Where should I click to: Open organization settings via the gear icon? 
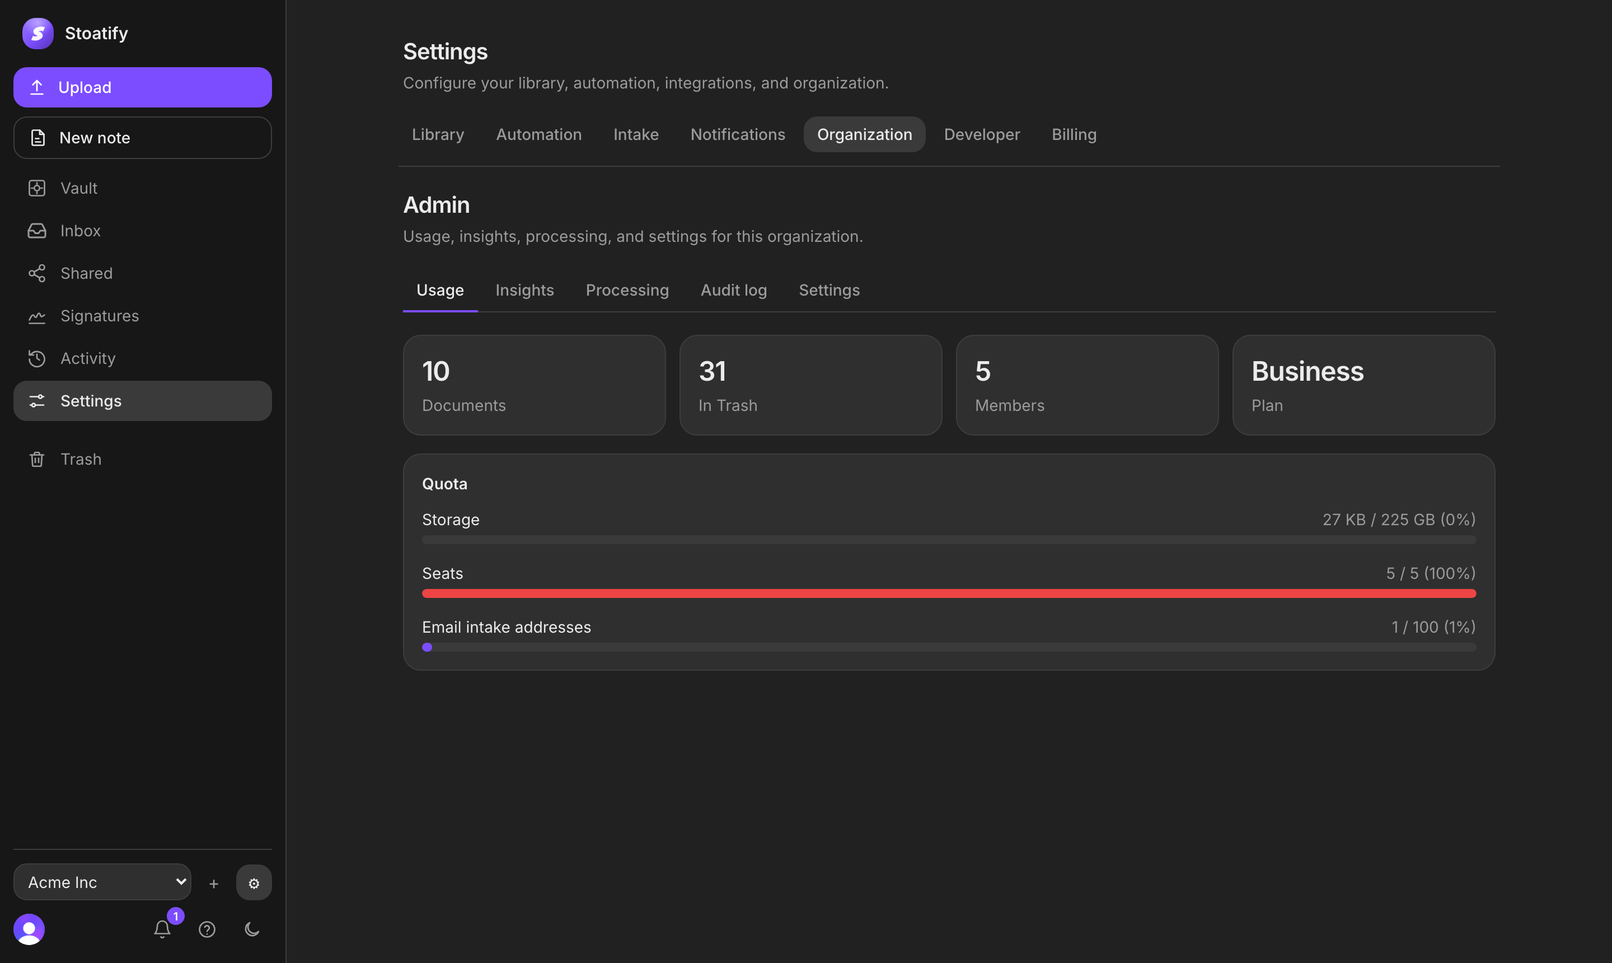coord(254,882)
